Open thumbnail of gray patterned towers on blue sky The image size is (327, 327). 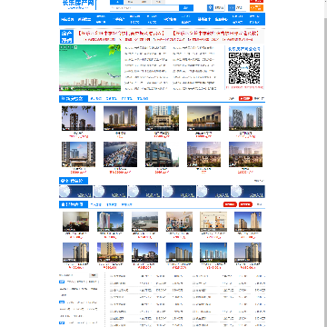pos(245,118)
